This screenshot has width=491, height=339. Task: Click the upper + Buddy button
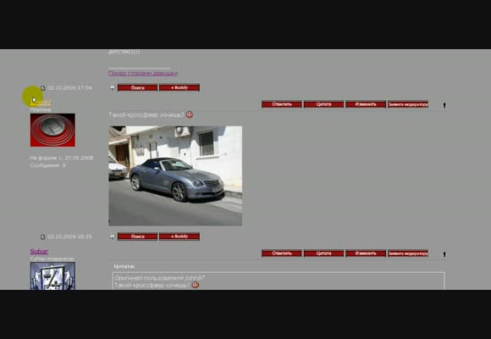click(x=179, y=87)
